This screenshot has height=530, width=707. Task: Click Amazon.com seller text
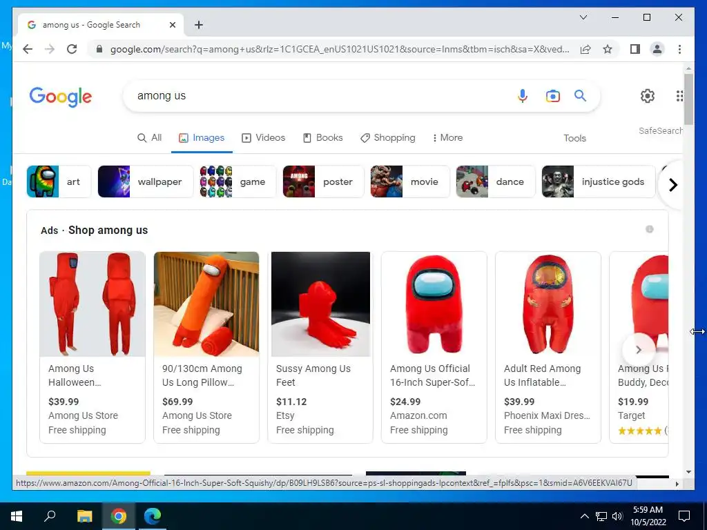click(418, 415)
